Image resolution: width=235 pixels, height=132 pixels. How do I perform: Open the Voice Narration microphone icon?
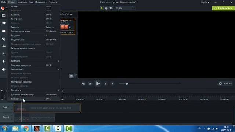pyautogui.click(x=4, y=61)
